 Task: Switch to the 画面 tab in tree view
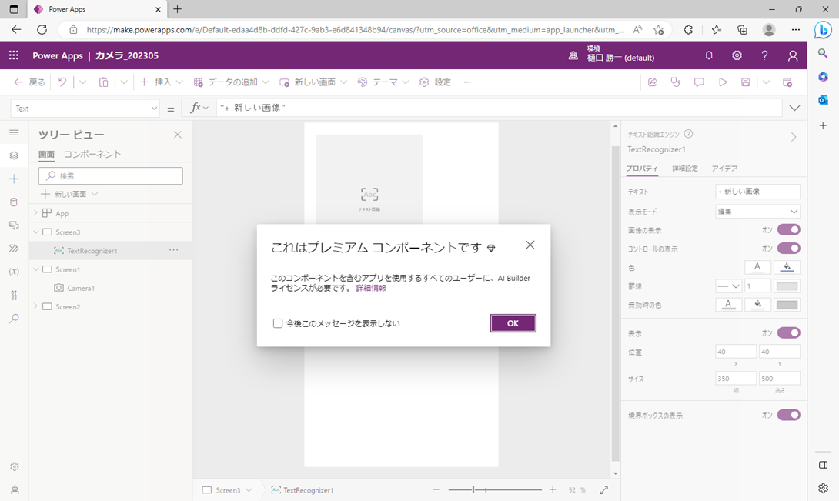(x=46, y=154)
